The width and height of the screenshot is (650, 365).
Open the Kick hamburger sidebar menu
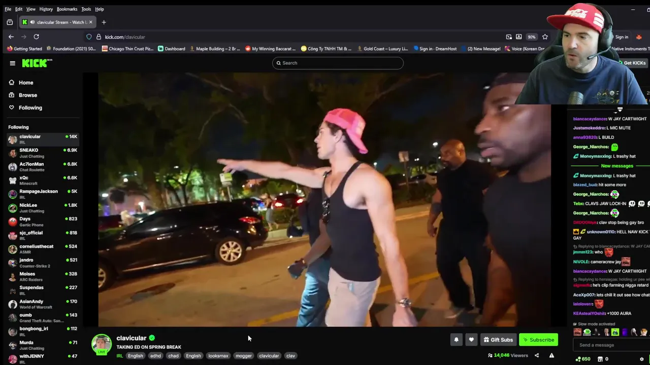click(12, 63)
